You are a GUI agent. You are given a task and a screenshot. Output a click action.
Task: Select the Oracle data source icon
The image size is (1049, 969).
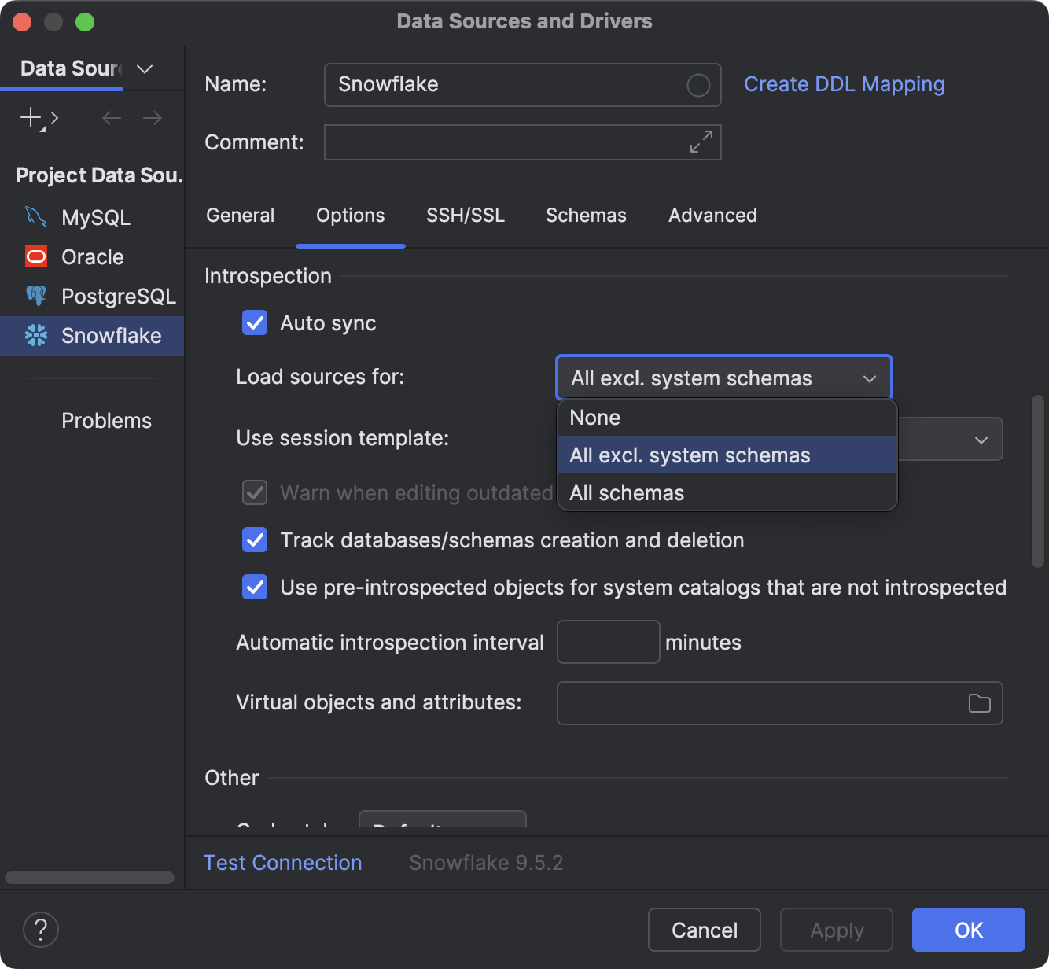point(35,256)
